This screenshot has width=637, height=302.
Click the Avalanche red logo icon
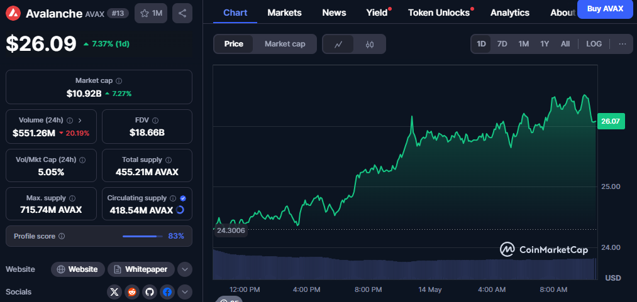coord(14,13)
